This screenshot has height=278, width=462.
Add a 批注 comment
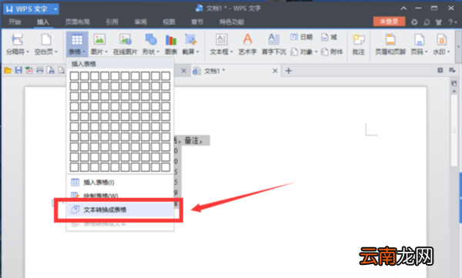click(x=359, y=44)
